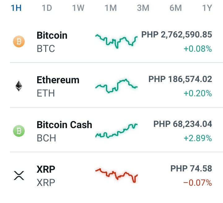Open the red XRP sparkline chart
This screenshot has height=203, width=223.
click(x=116, y=175)
